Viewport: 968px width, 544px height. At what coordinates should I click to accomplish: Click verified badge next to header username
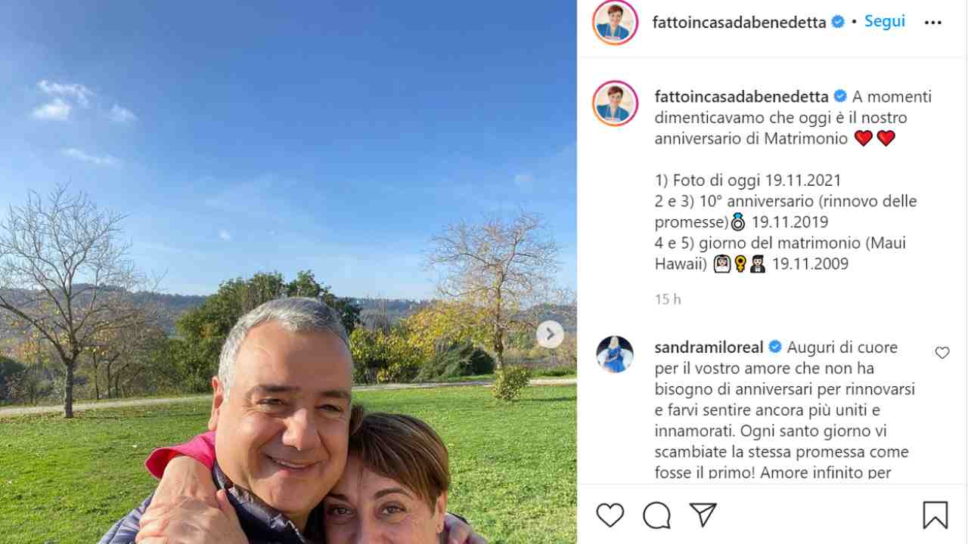point(838,23)
